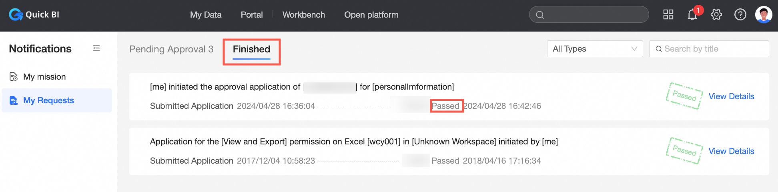
Task: Open the notification bell
Action: (x=692, y=15)
